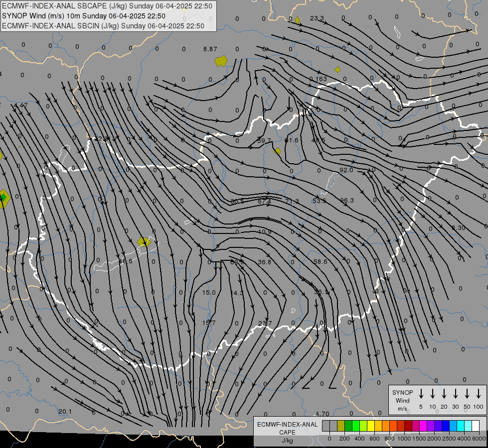Image resolution: width=488 pixels, height=448 pixels.
Task: Select the olive CAPE patch above 46.6
Action: tap(144, 242)
